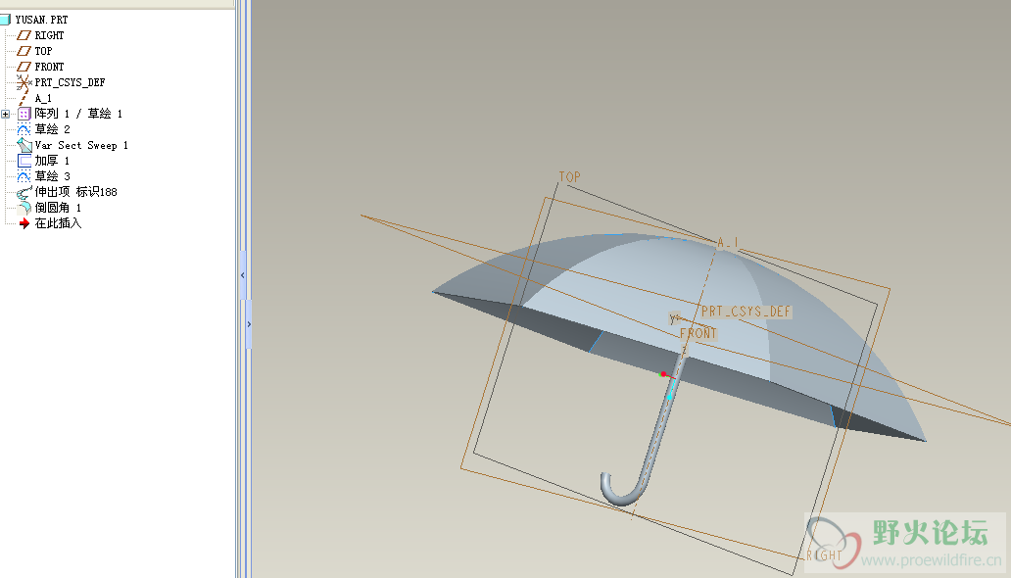Click the sketch icon of 草绘 3

24,176
